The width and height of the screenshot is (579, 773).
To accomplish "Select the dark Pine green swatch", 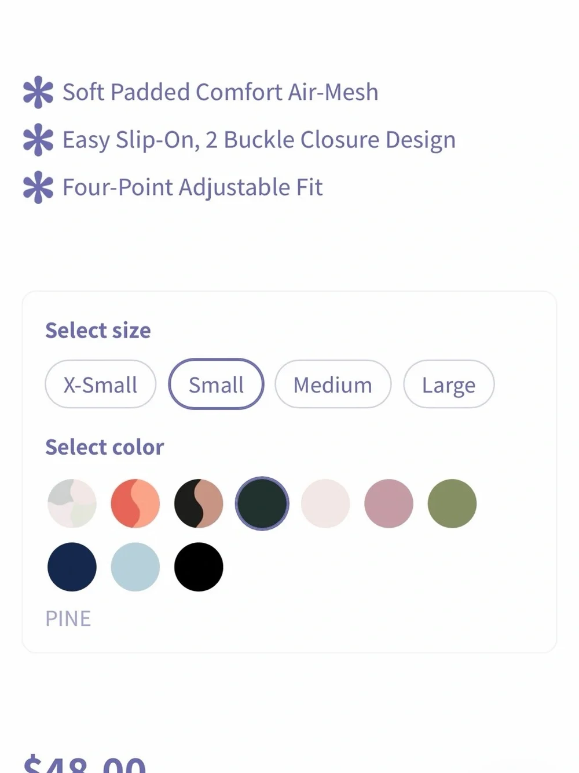I will coord(262,503).
